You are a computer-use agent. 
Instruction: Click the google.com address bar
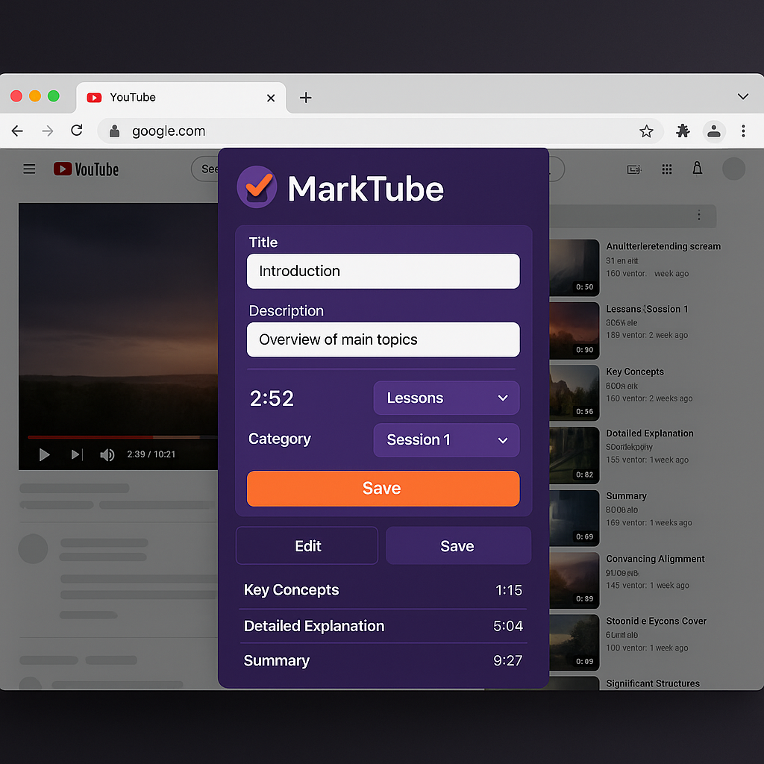380,131
